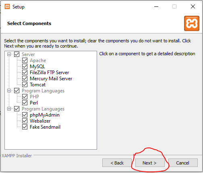Click the XAMPP logo in header
This screenshot has width=203, height=173.
coord(192,23)
